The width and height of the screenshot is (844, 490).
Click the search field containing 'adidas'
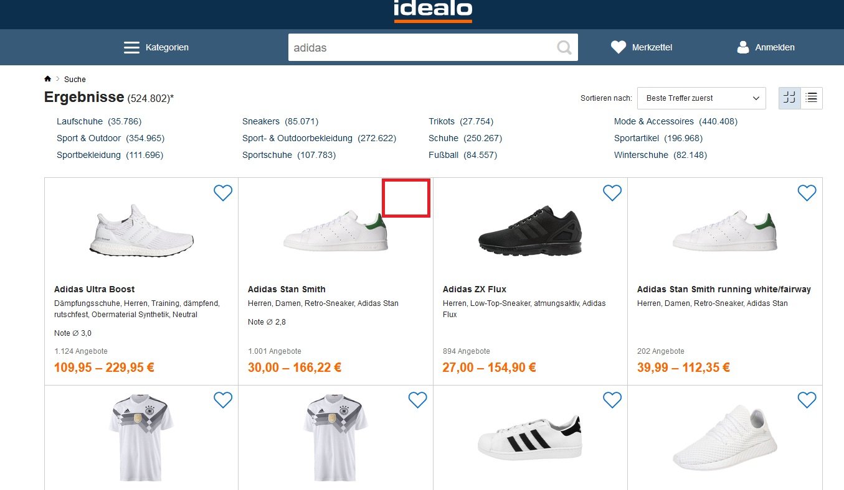[420, 47]
